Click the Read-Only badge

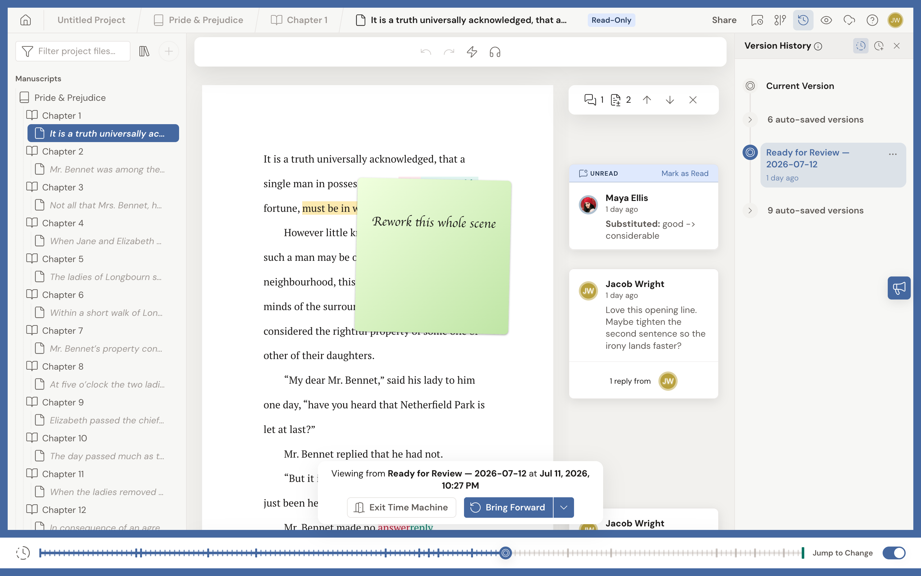(x=611, y=20)
